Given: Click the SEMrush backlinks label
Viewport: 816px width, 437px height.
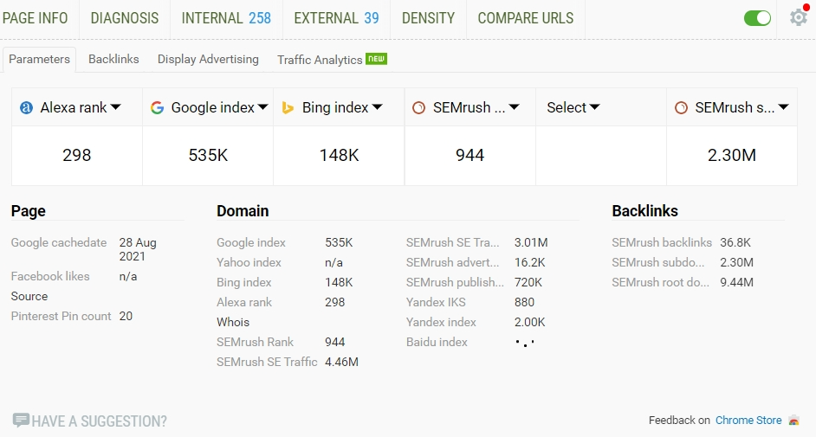Looking at the screenshot, I should pyautogui.click(x=662, y=242).
